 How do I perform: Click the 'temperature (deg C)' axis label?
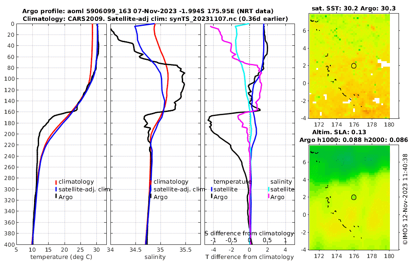pyautogui.click(x=61, y=257)
